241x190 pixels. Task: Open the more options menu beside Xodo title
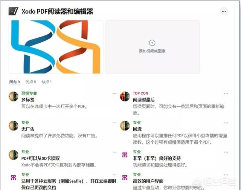(x=224, y=11)
